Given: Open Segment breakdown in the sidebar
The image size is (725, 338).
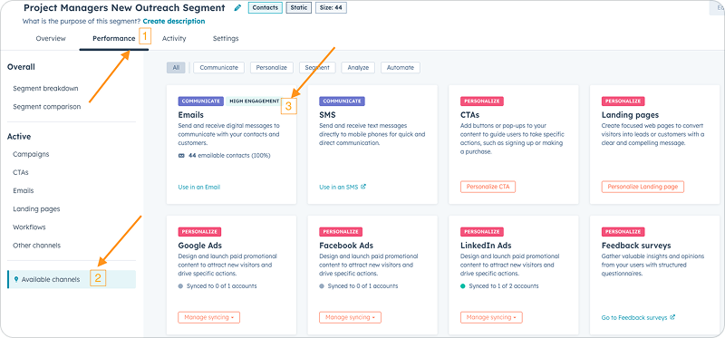Looking at the screenshot, I should pyautogui.click(x=46, y=88).
